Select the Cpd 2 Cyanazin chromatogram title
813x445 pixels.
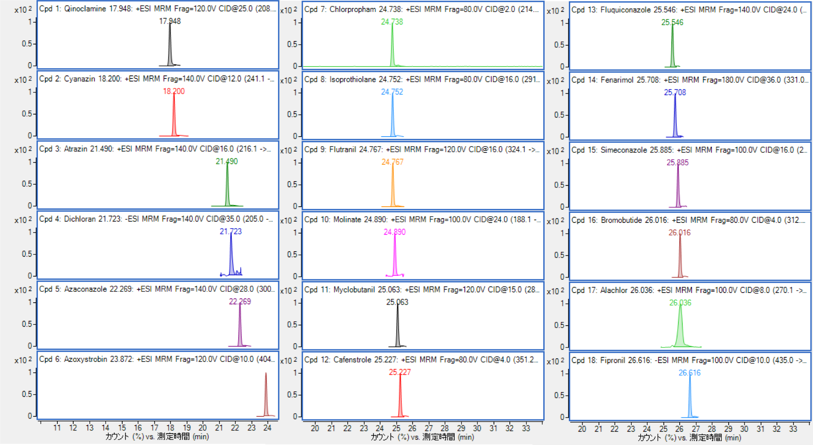[157, 78]
